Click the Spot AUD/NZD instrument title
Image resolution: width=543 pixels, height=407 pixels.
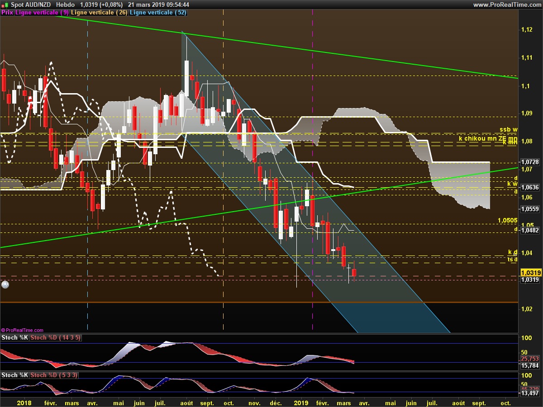[x=31, y=5]
